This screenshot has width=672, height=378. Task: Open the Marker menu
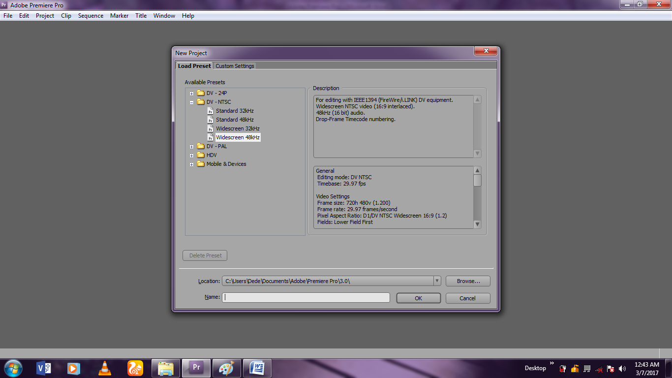tap(119, 16)
